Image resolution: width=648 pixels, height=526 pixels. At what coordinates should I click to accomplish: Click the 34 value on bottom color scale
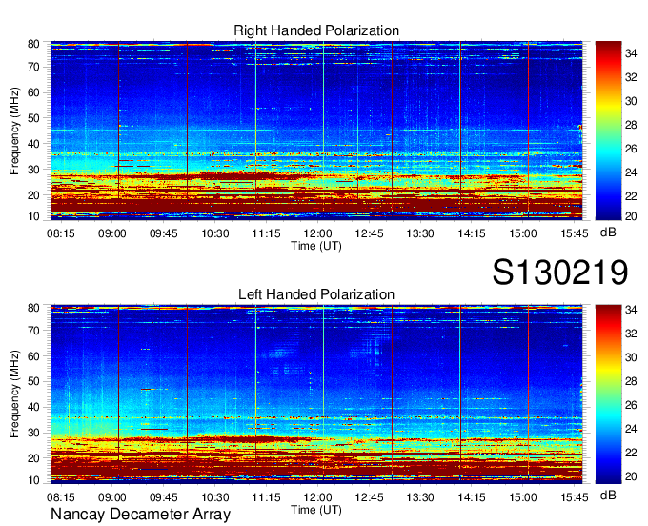click(x=631, y=309)
